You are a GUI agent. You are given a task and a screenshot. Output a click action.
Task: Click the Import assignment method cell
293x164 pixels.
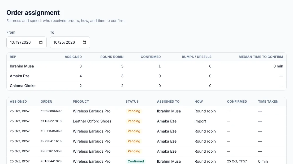click(200, 121)
